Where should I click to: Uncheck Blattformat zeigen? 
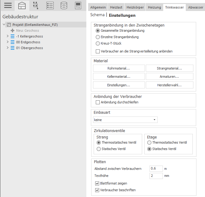97,183
